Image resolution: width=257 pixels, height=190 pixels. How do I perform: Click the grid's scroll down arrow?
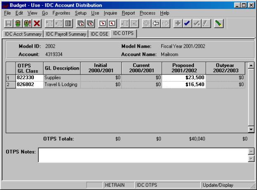point(251,129)
